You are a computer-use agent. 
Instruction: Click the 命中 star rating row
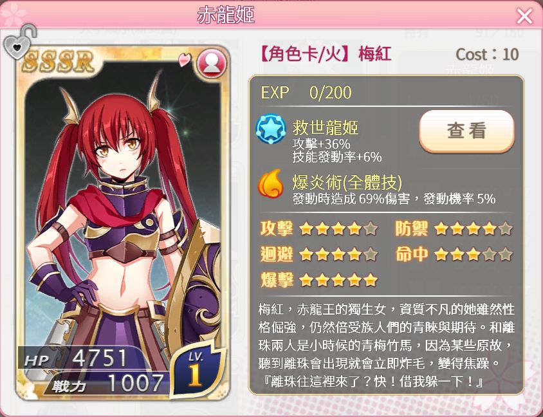pos(454,255)
